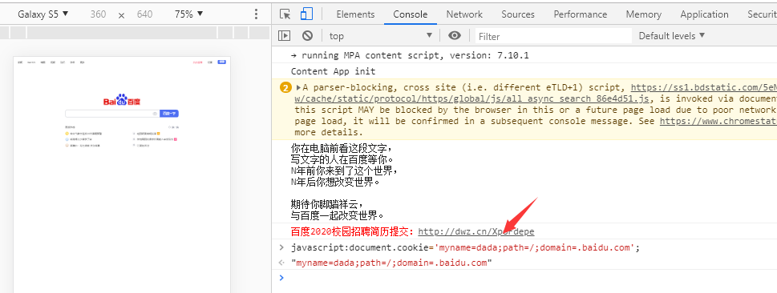Image resolution: width=777 pixels, height=293 pixels.
Task: Click the line '与百度一起改变世界。'
Action: click(338, 216)
